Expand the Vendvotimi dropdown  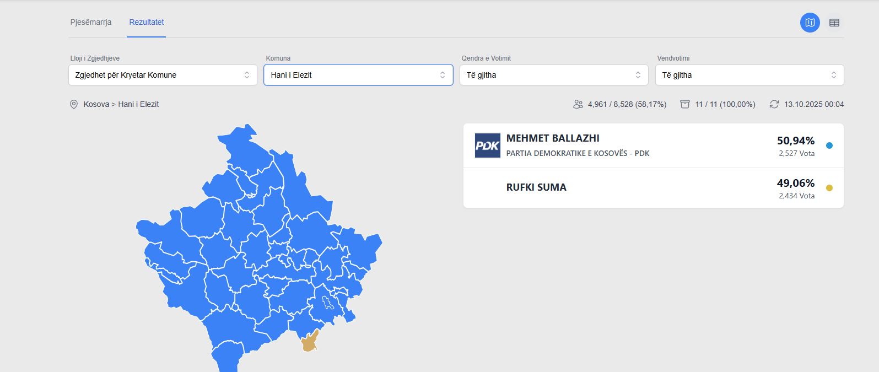point(749,75)
